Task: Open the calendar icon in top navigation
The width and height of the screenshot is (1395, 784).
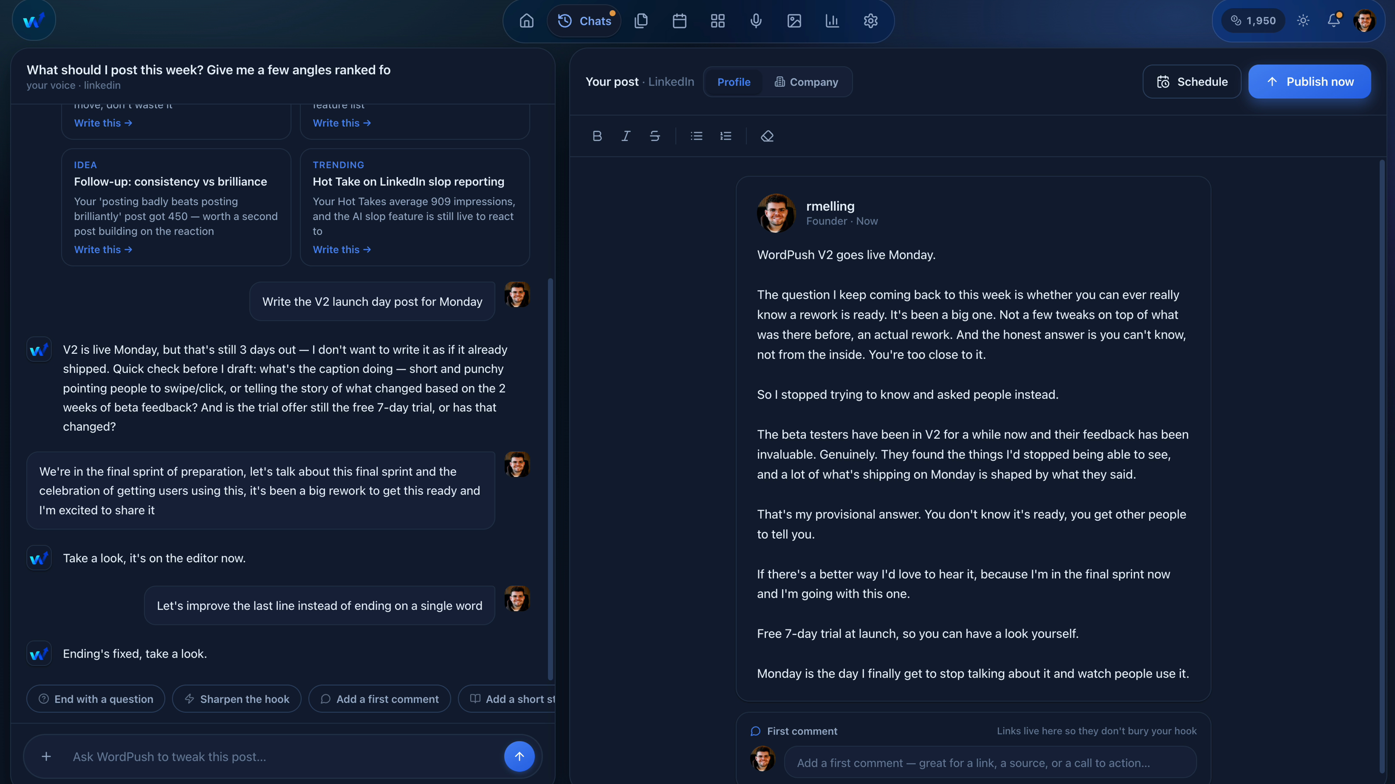Action: pyautogui.click(x=679, y=21)
